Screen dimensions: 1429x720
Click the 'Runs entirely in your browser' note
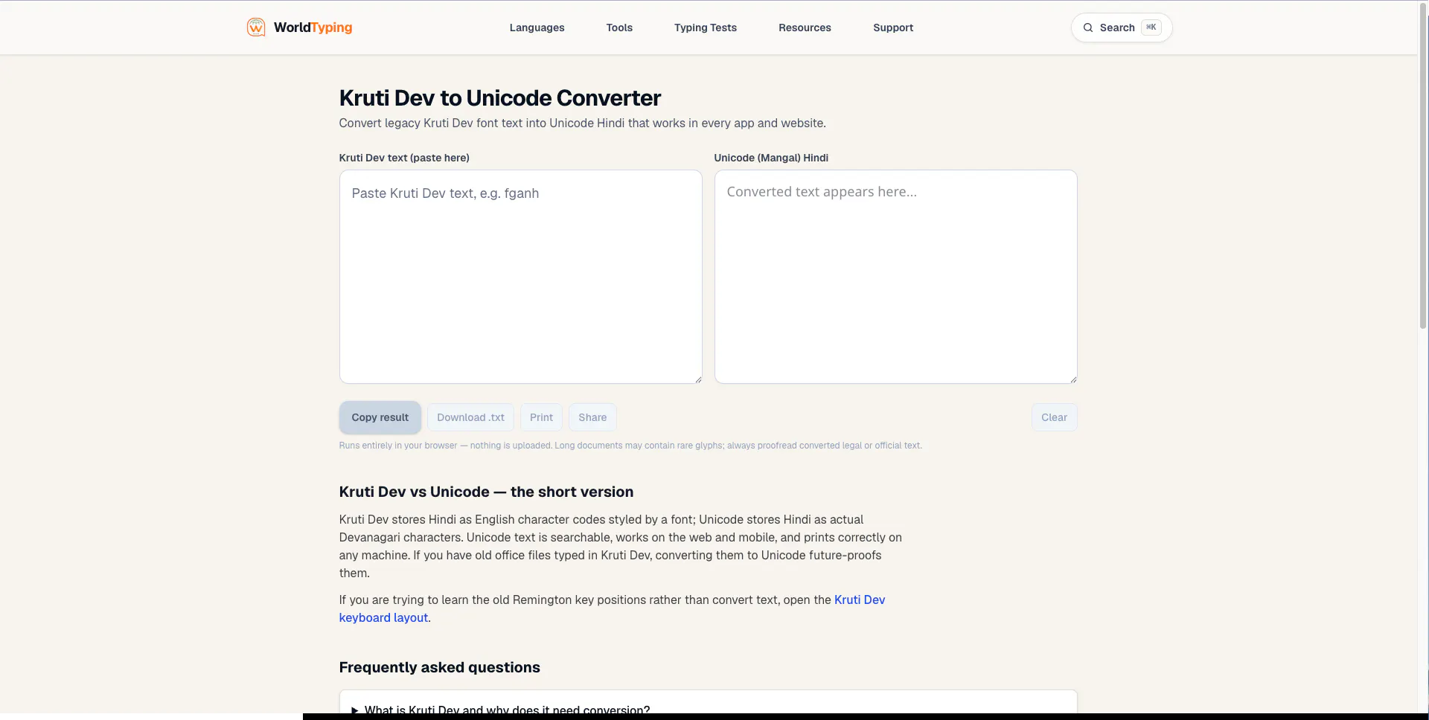[630, 446]
